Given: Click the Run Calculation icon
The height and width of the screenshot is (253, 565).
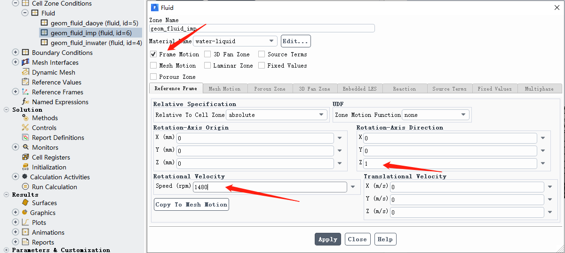Looking at the screenshot, I should click(x=25, y=187).
